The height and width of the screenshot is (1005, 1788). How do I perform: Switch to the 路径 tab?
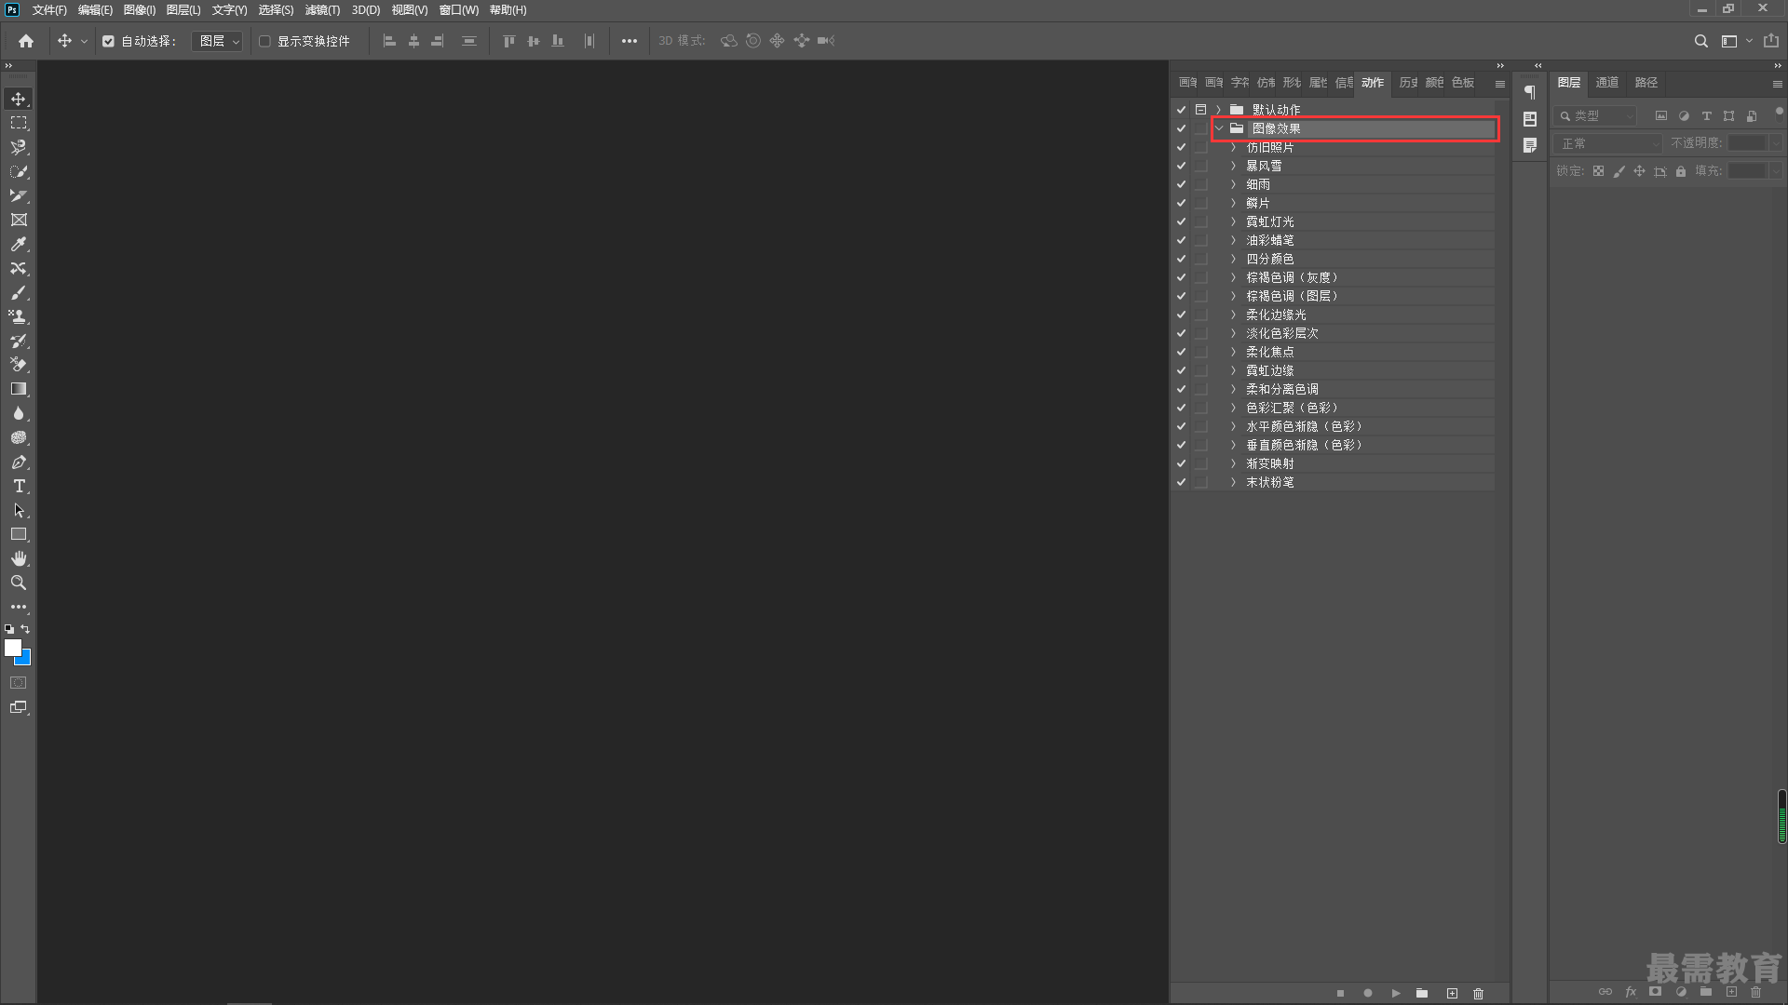[1646, 83]
